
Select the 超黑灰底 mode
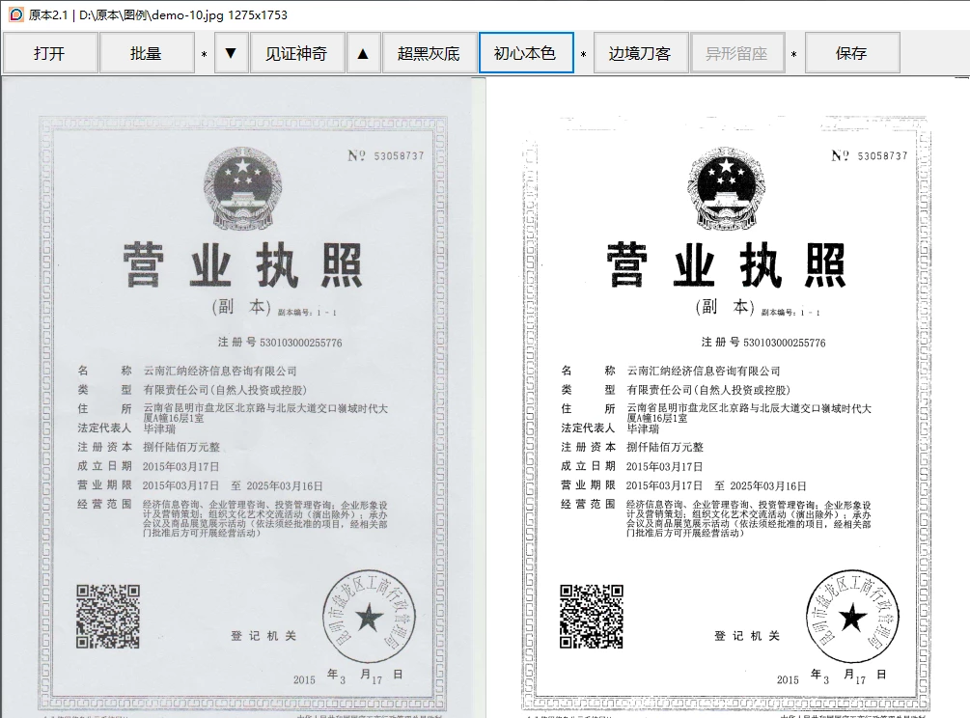coord(429,53)
